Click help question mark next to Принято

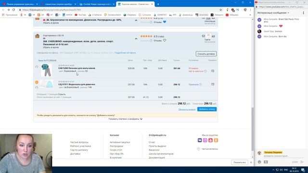(x=200, y=85)
